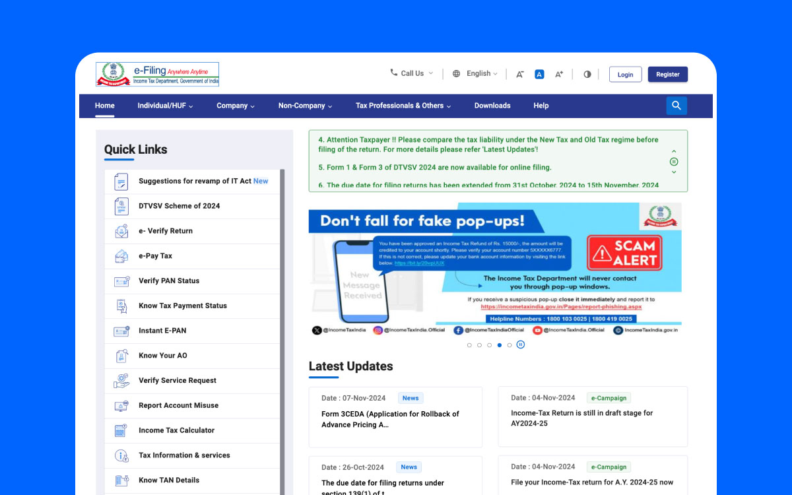Reset to default font size A

539,75
